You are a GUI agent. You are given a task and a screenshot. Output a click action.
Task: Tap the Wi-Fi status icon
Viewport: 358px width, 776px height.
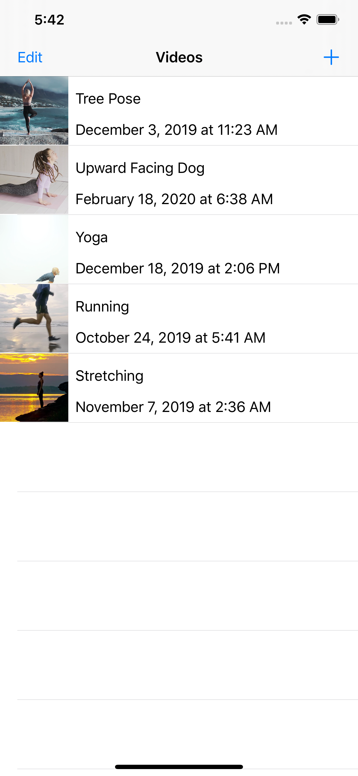pyautogui.click(x=304, y=20)
